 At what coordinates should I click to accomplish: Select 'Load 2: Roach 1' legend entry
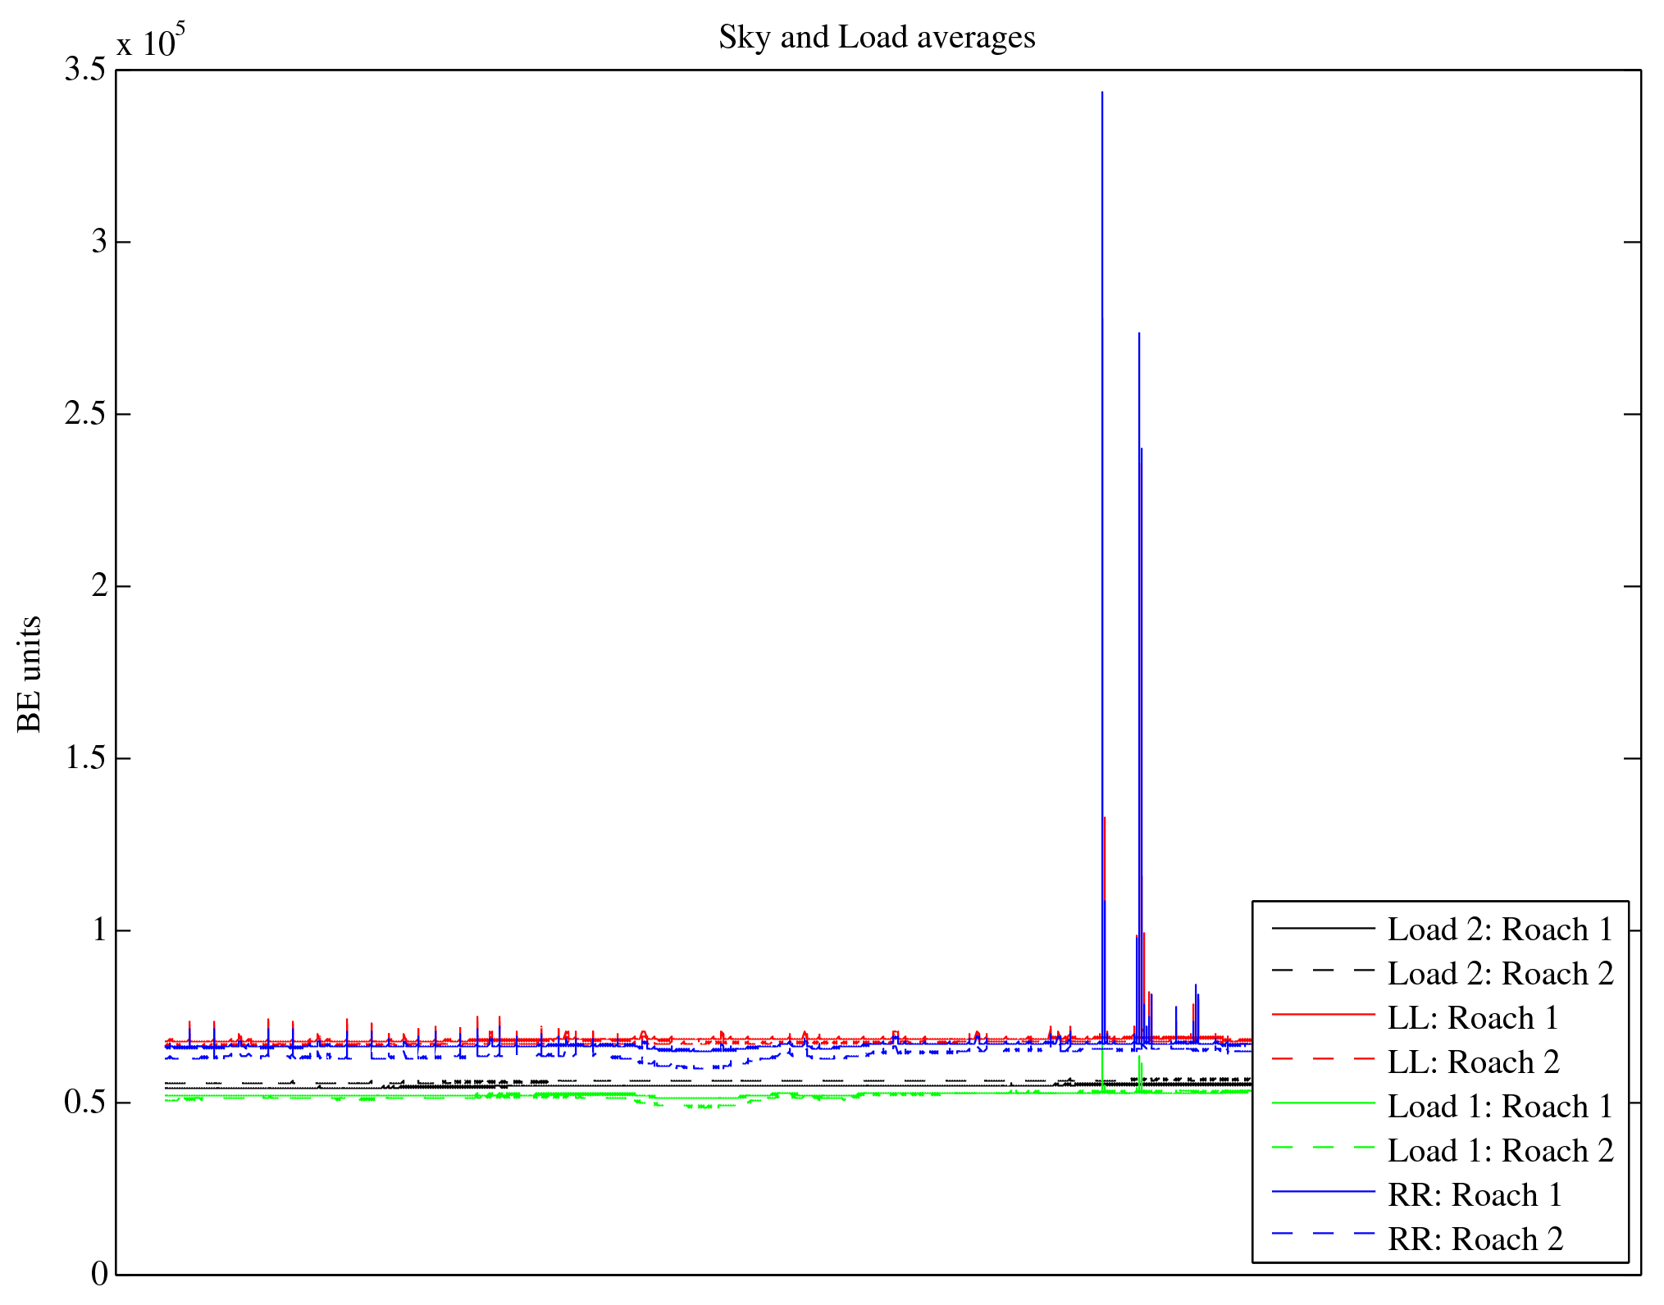click(x=1500, y=930)
